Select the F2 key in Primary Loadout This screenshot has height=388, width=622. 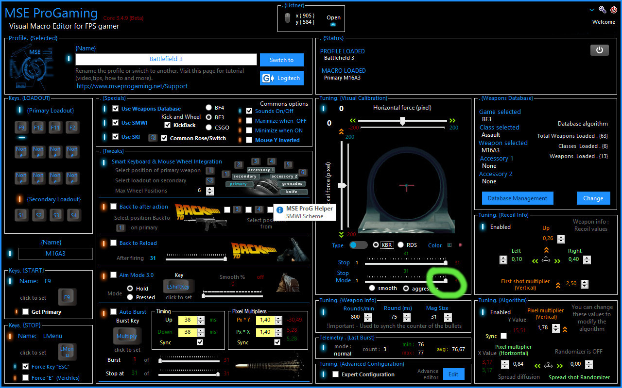coord(72,128)
